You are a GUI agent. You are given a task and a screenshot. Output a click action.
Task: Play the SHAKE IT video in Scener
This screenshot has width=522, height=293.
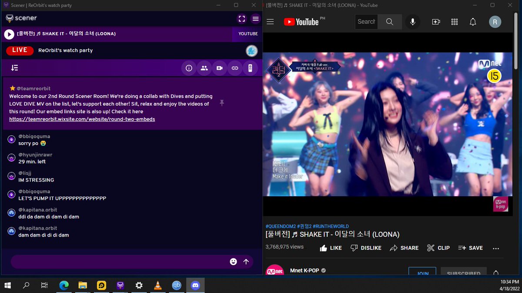click(x=9, y=34)
